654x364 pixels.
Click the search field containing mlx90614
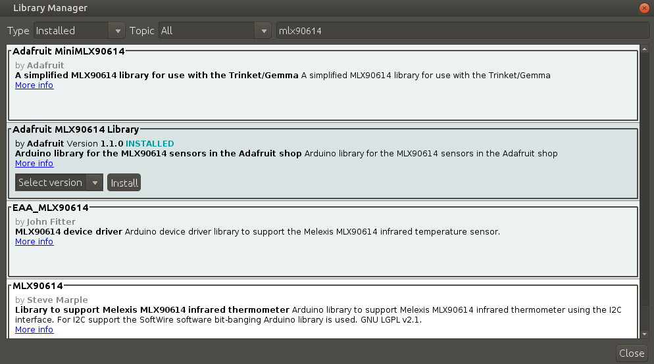pos(462,31)
